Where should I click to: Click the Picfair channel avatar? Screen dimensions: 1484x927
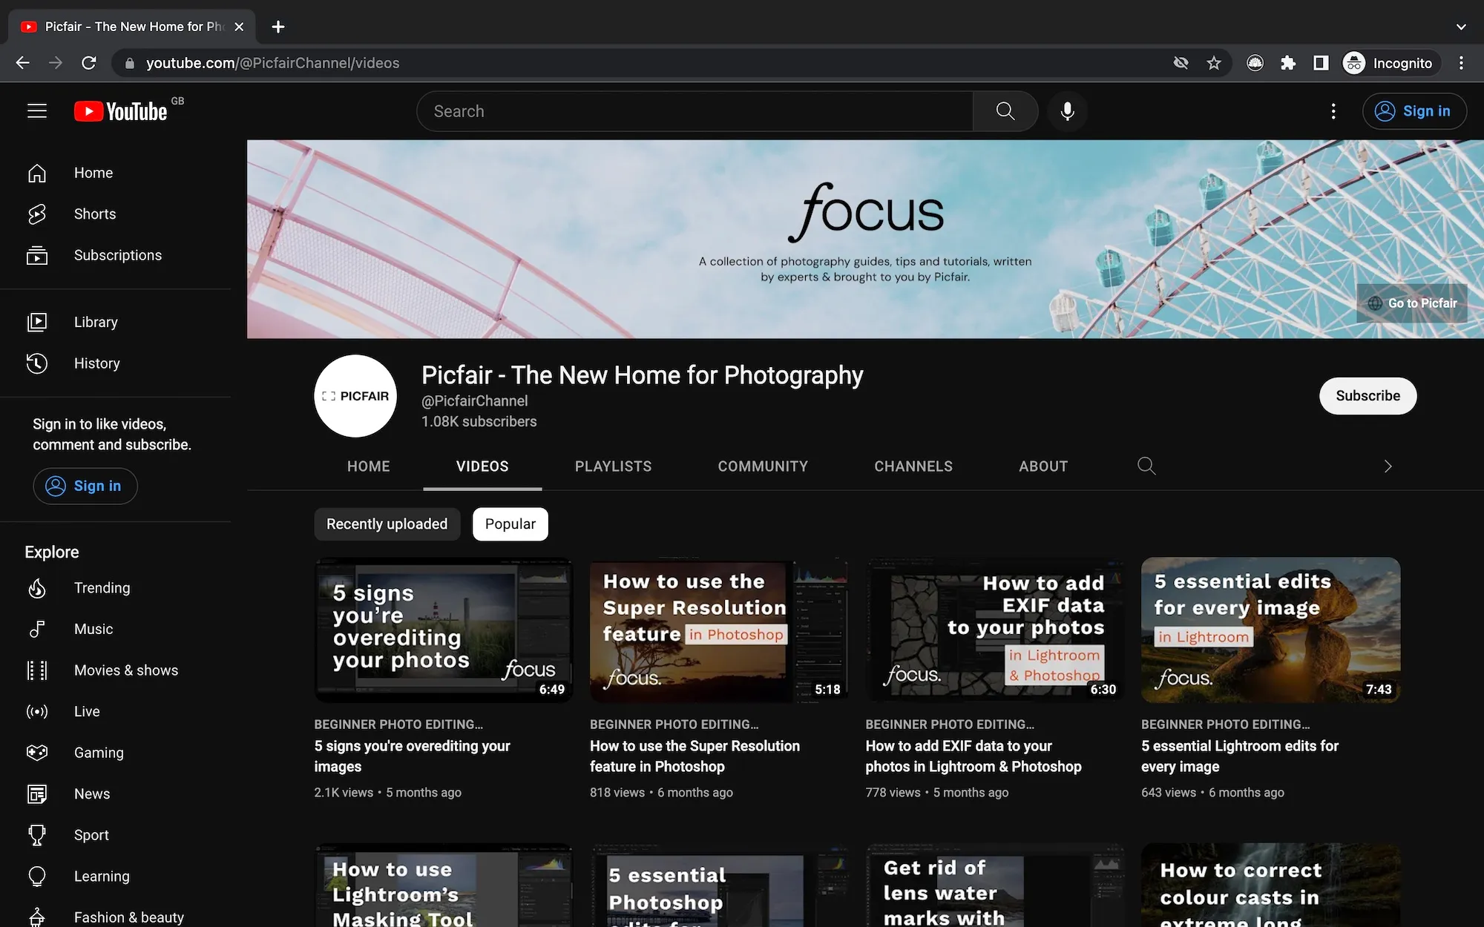pyautogui.click(x=355, y=396)
